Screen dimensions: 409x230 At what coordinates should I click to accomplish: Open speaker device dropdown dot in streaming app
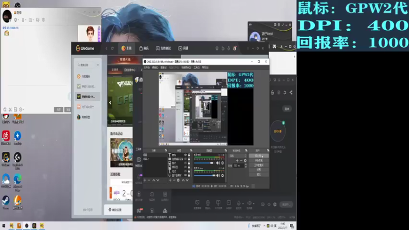click(254, 203)
